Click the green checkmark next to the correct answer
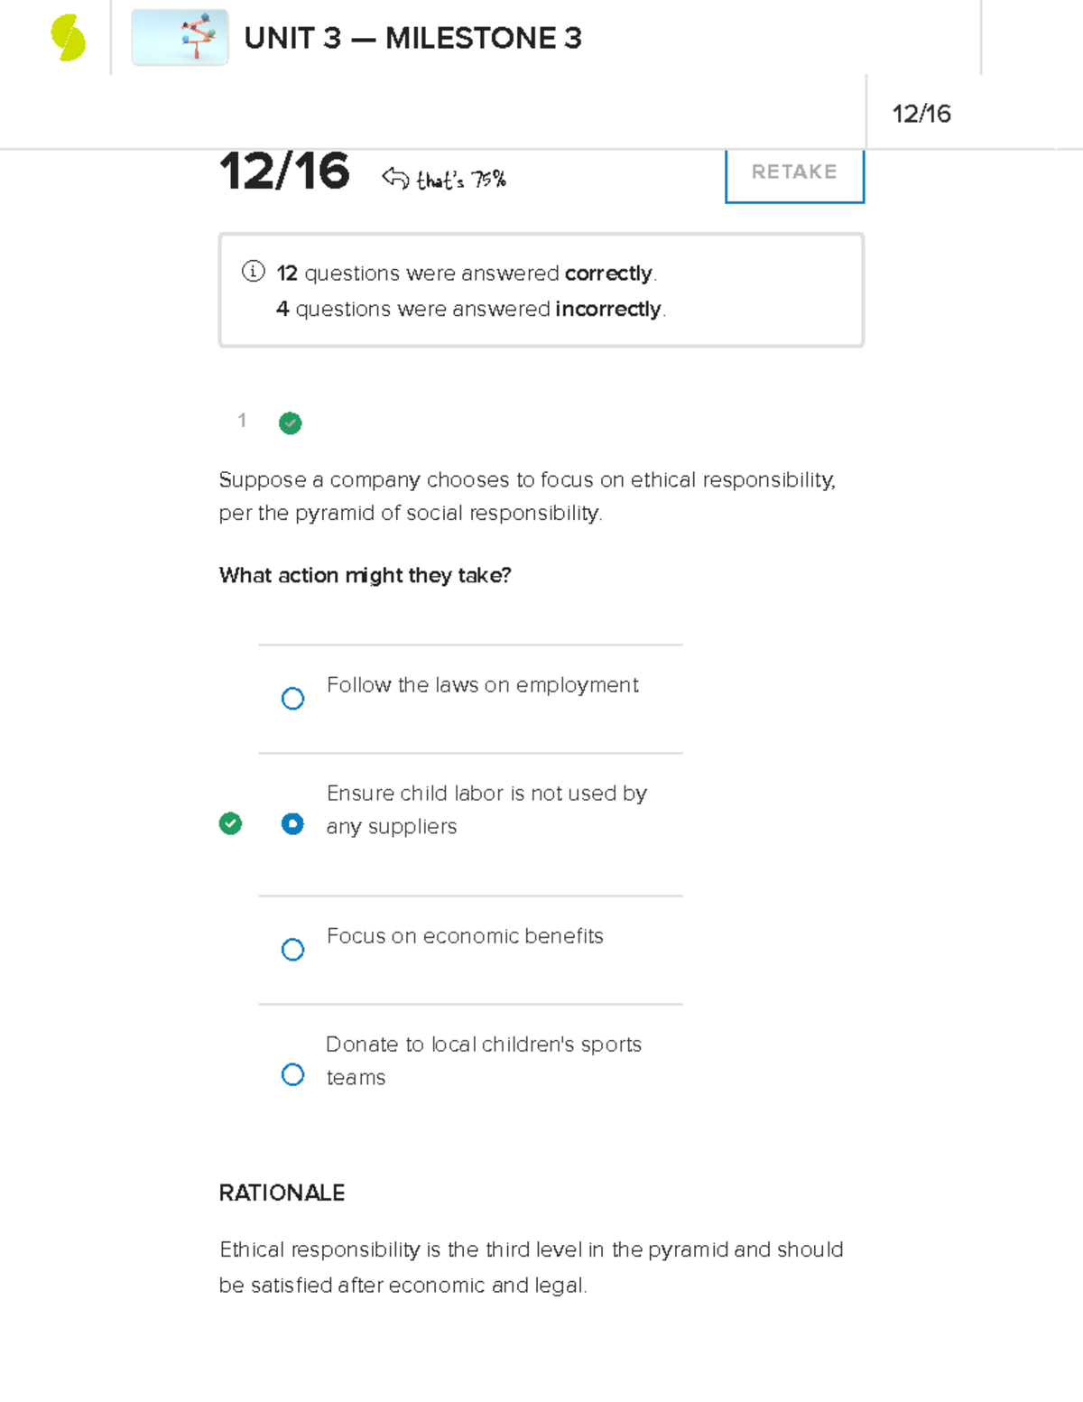1083x1402 pixels. (231, 822)
